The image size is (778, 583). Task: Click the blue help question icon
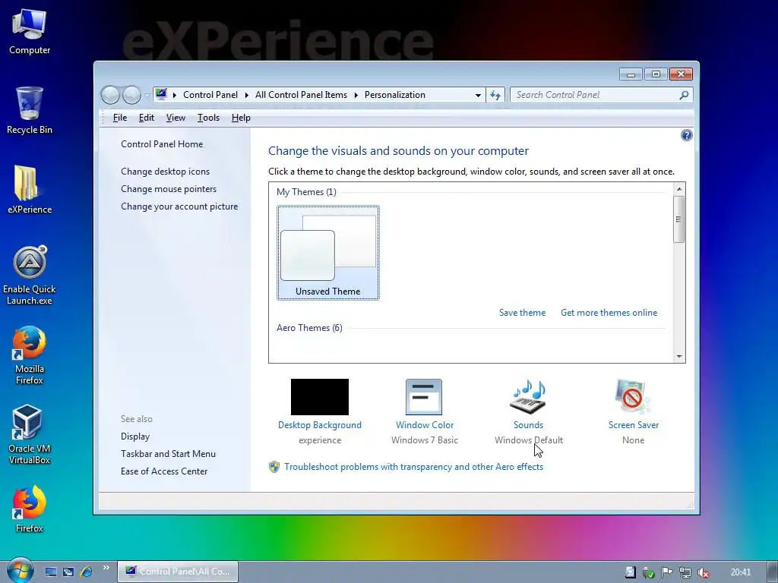(x=686, y=135)
